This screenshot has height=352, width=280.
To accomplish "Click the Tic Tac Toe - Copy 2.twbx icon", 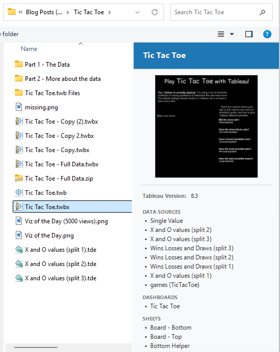I will 19,136.
